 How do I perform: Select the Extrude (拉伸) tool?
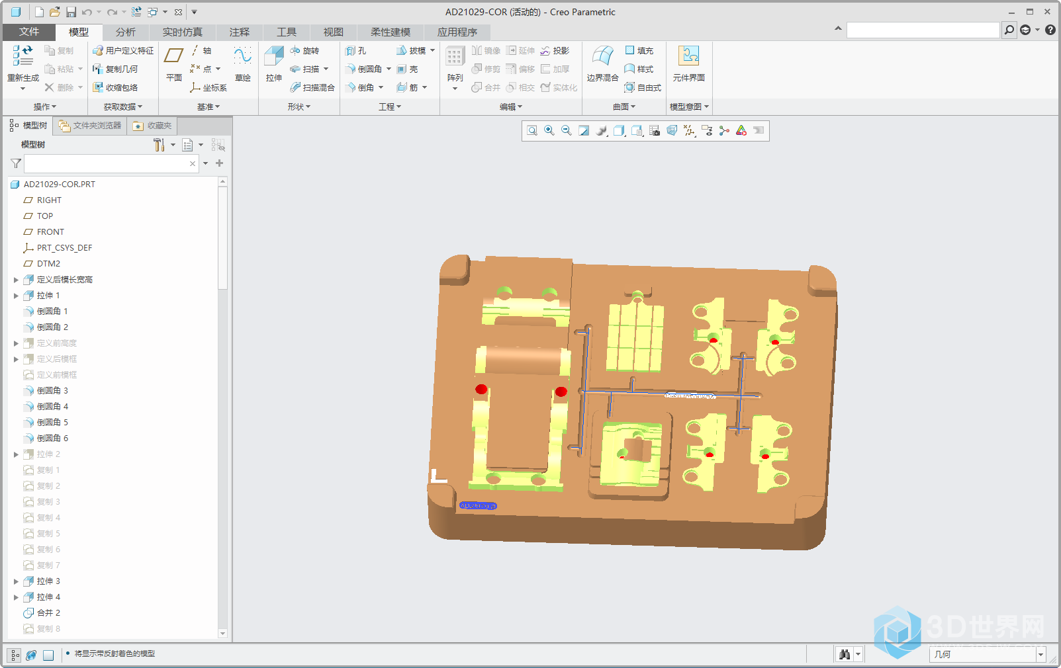pos(274,63)
